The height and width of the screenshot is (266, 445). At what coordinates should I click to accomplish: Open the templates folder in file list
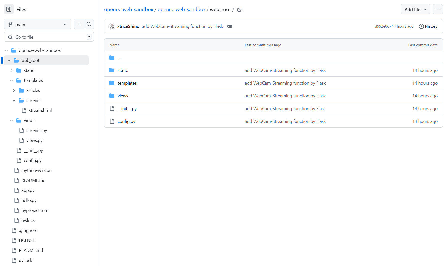tap(127, 83)
